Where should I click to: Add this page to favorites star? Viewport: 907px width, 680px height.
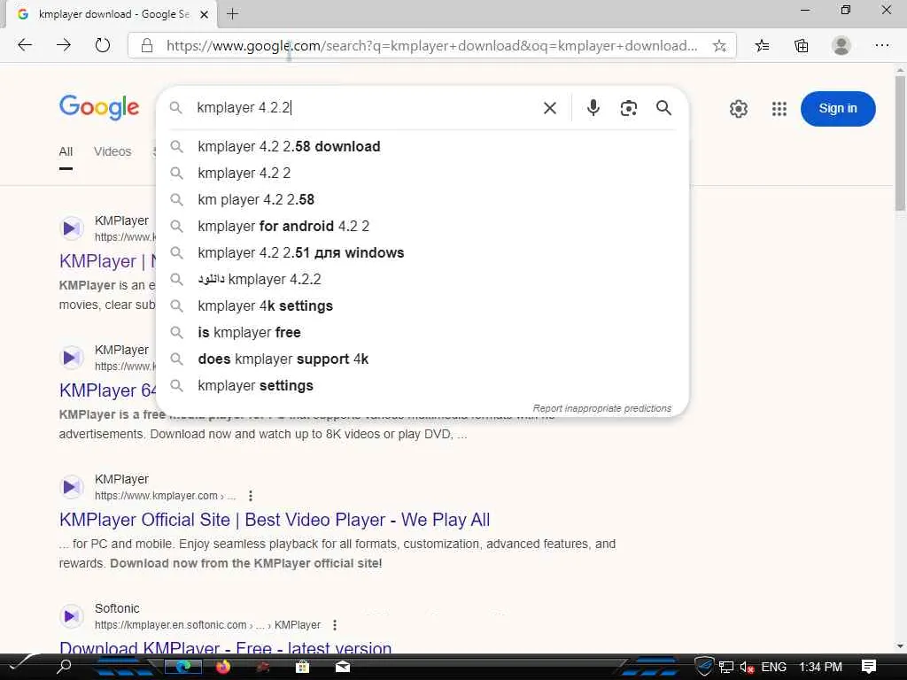click(719, 46)
